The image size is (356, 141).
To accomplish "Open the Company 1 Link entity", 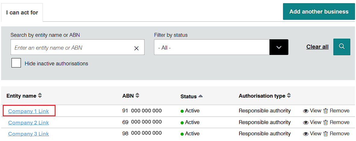I will point(28,111).
